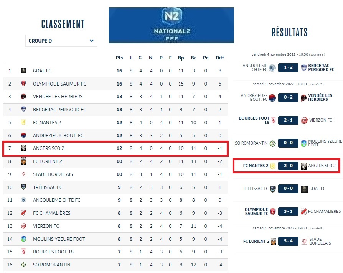Open Stade Bordelais team in standings
343x273 pixels.
coord(53,174)
